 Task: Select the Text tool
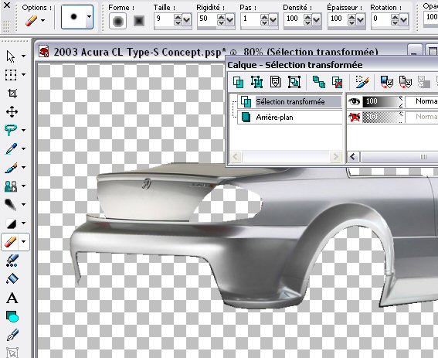coord(12,298)
